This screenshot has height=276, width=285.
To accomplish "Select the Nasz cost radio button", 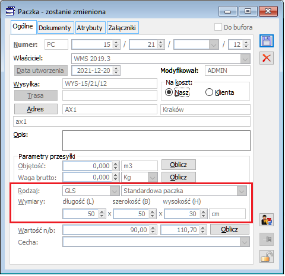I will tap(169, 92).
